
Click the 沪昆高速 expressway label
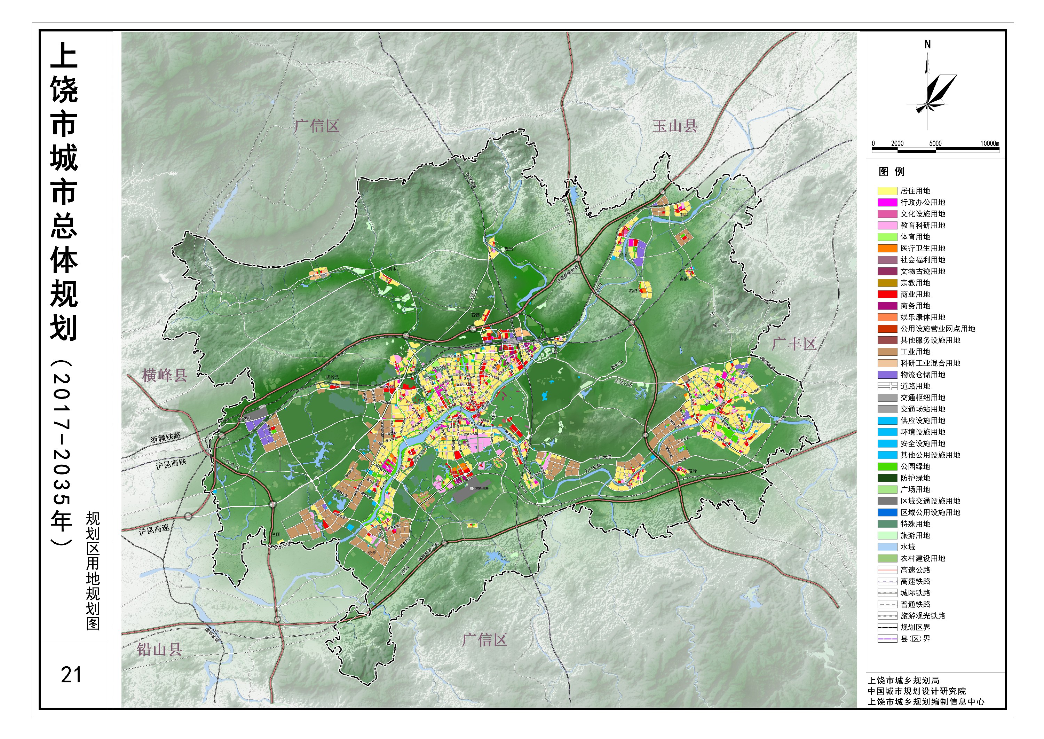pos(154,530)
